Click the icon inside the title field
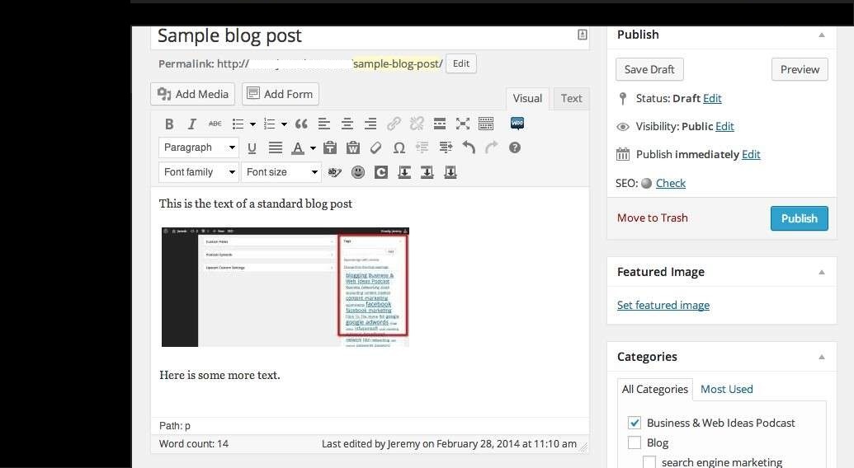Viewport: 854px width, 468px height. tap(583, 35)
